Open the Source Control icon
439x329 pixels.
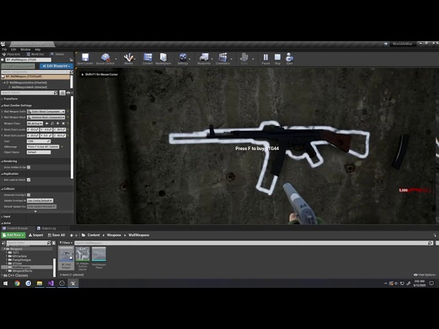pyautogui.click(x=105, y=59)
